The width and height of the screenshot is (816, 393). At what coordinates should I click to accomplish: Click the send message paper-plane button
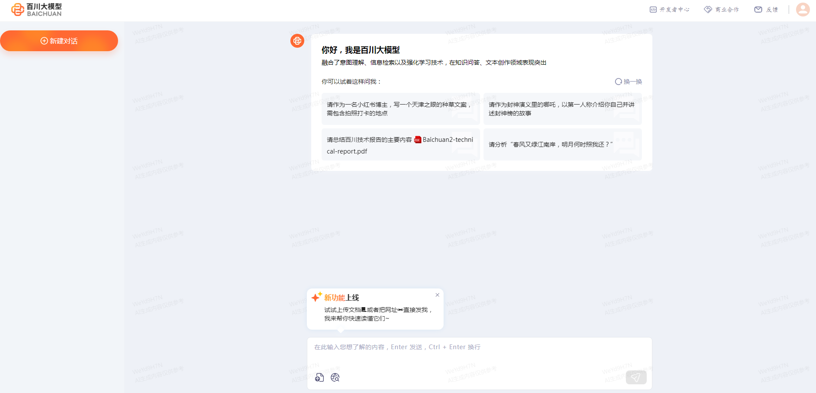pos(636,377)
